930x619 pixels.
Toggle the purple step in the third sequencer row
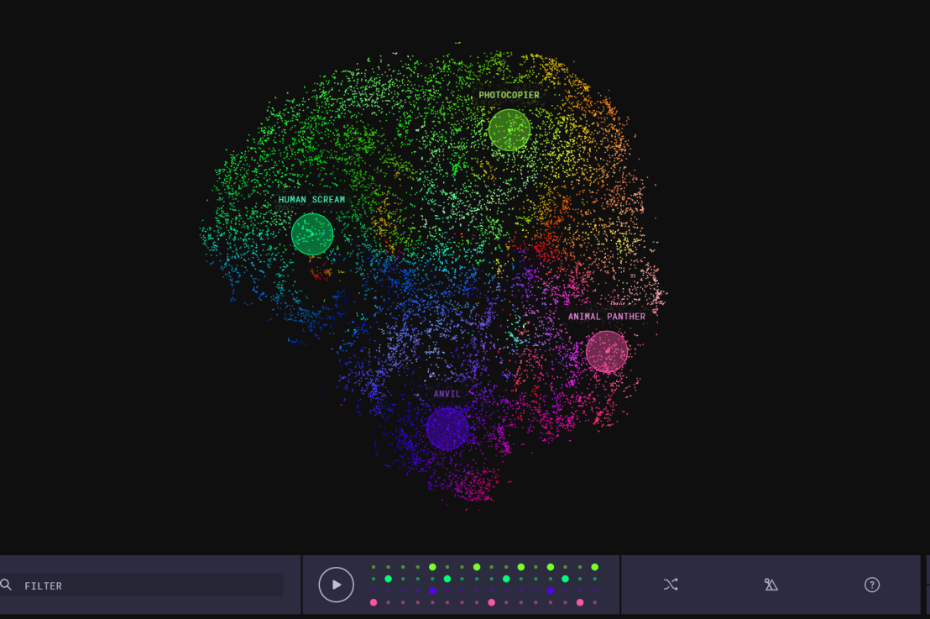tap(432, 590)
